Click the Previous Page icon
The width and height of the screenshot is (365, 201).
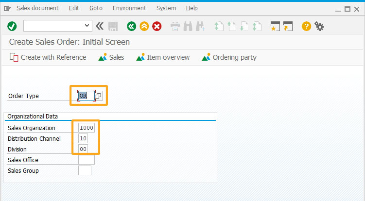(x=232, y=26)
